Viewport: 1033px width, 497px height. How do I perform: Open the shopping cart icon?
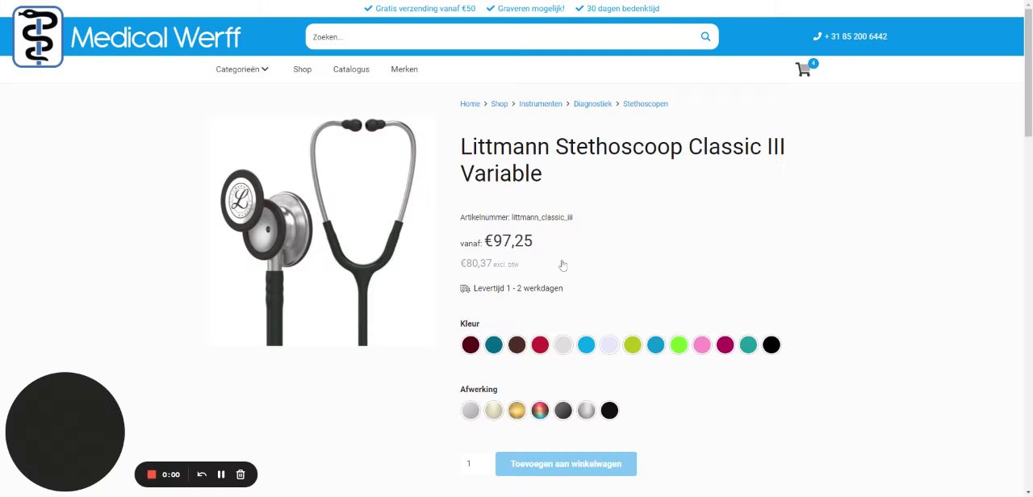pyautogui.click(x=803, y=70)
